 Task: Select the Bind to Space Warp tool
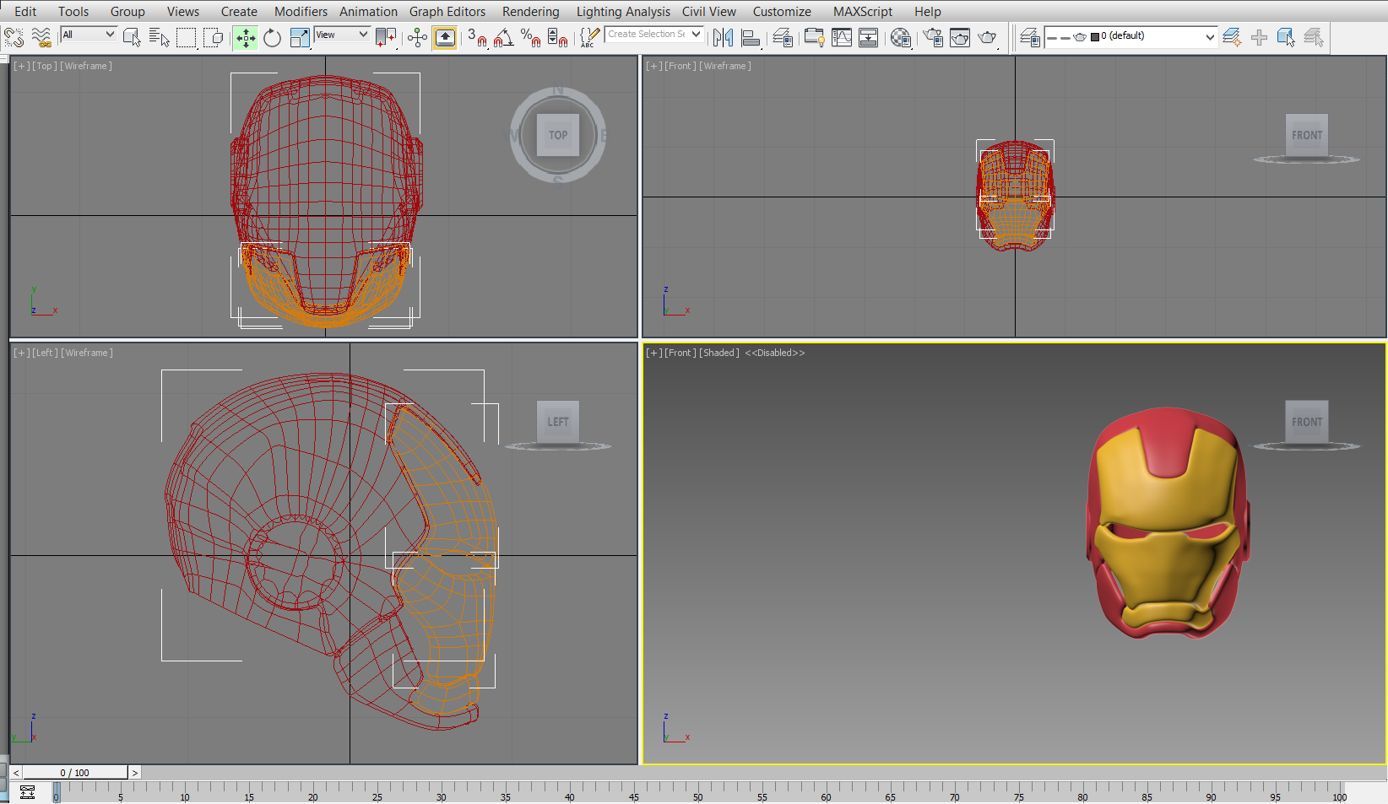pos(41,37)
